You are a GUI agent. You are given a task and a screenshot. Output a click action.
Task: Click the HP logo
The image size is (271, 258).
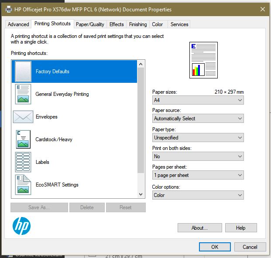click(x=22, y=226)
